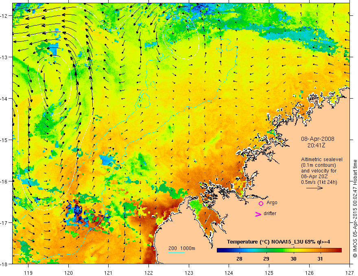Click the longitude label '122'

[x=148, y=273]
